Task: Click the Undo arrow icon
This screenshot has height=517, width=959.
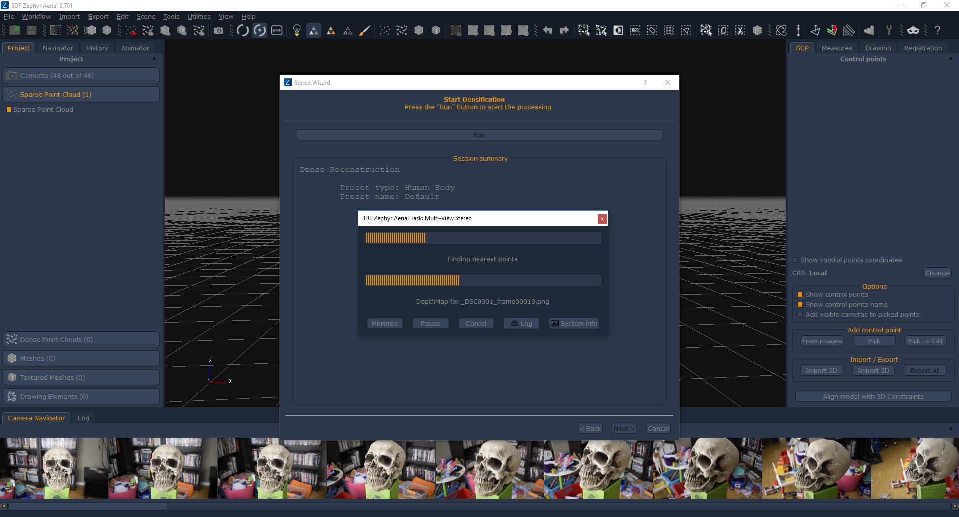Action: (x=547, y=30)
